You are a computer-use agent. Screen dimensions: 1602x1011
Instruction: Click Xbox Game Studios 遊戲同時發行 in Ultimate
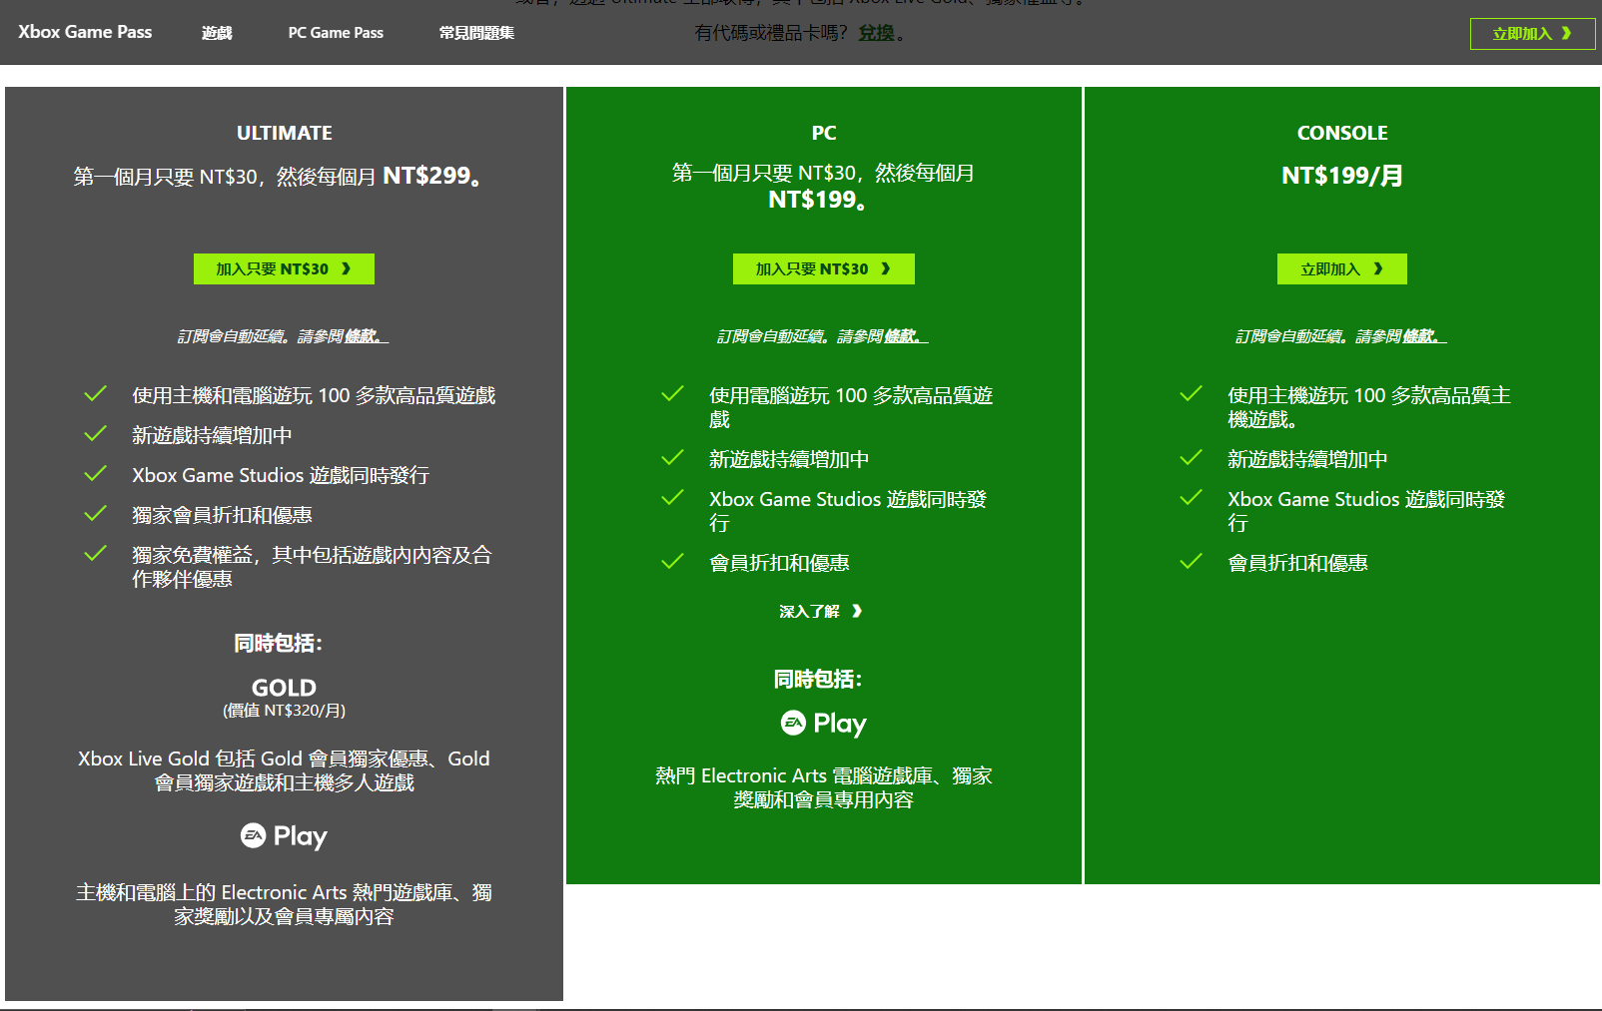[281, 475]
